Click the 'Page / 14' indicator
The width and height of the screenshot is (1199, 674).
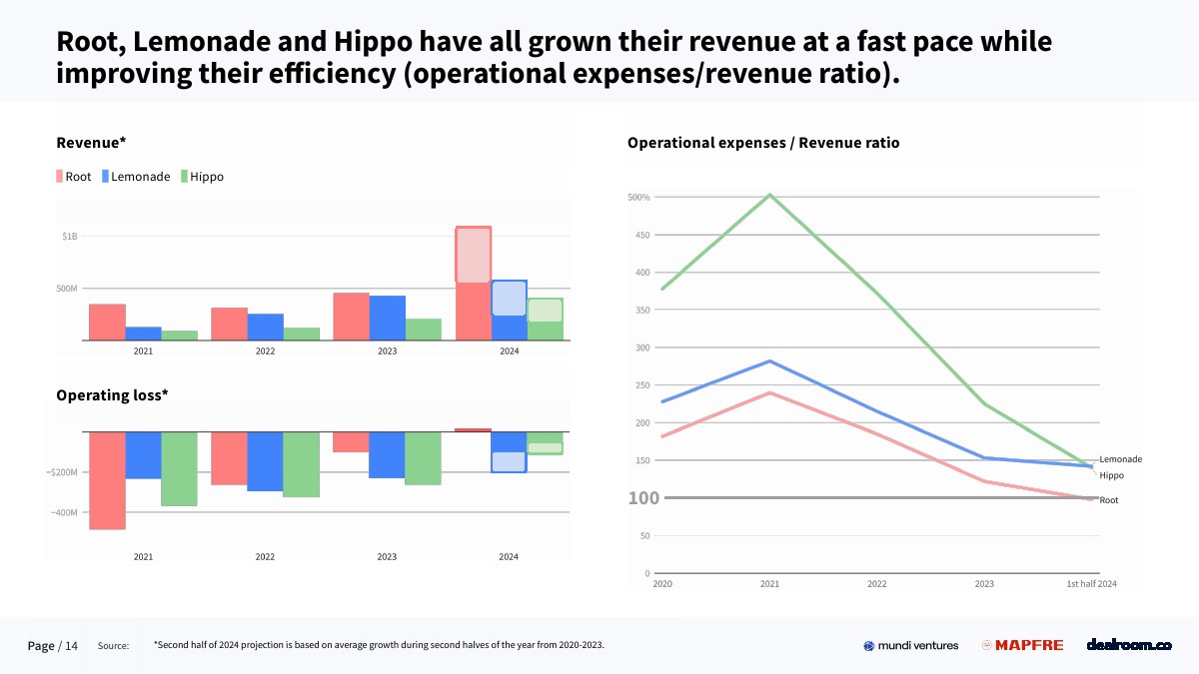pos(52,646)
